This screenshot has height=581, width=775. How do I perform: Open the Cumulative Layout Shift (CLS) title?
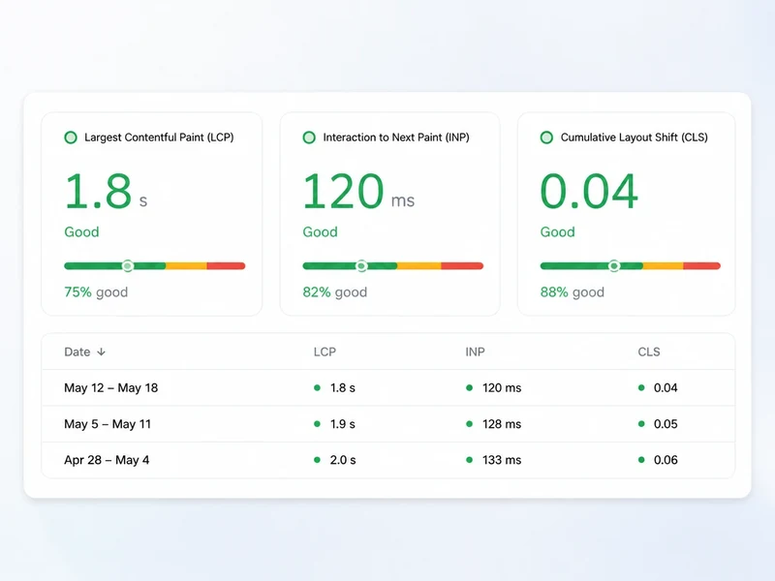[635, 138]
